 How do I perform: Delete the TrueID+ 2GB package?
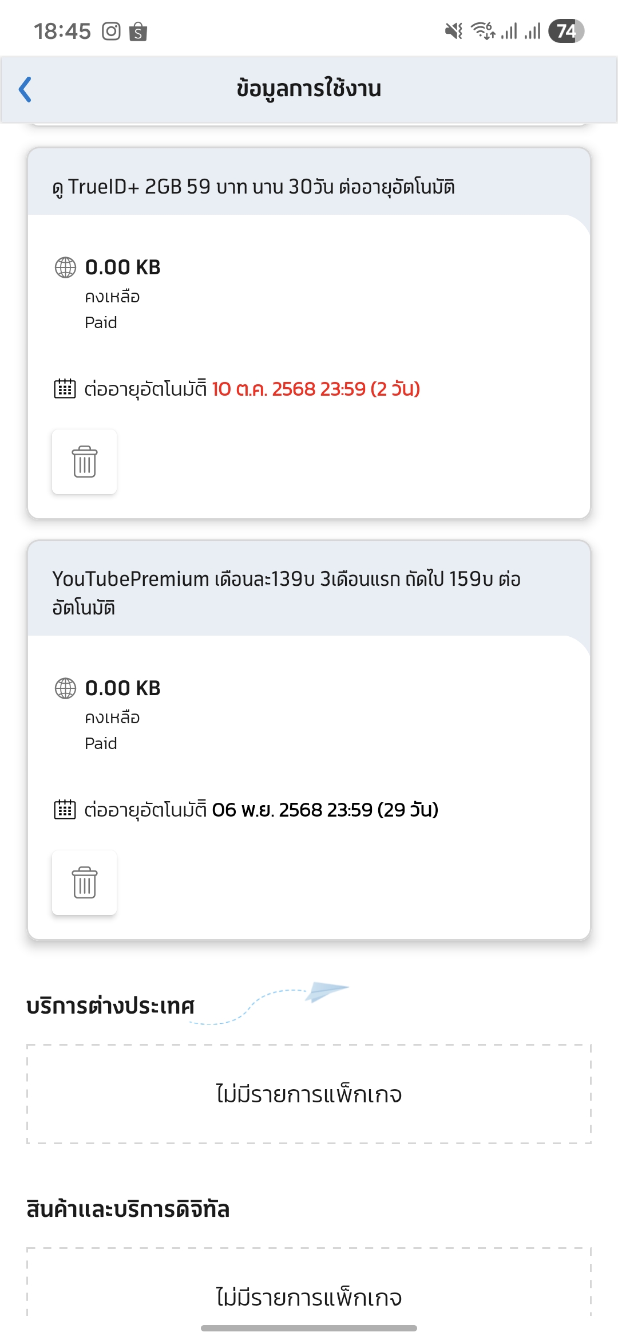click(85, 462)
